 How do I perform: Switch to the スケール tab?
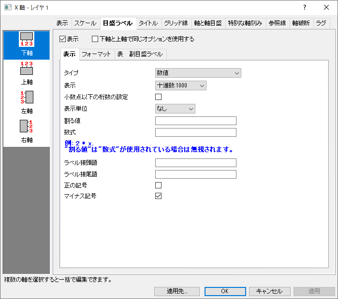pos(86,23)
